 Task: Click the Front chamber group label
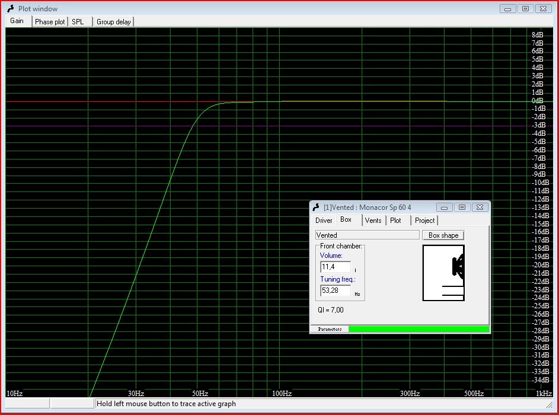pyautogui.click(x=341, y=246)
